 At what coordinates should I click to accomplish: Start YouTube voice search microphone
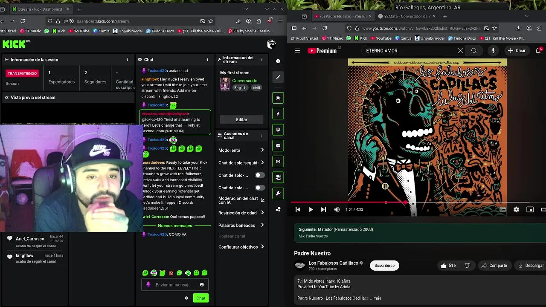coord(493,51)
